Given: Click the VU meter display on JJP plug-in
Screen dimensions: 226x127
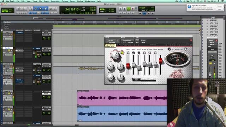Looking at the screenshot, I should 177,59.
